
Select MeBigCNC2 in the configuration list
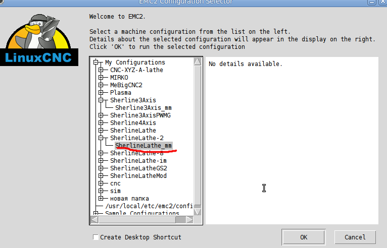(126, 85)
